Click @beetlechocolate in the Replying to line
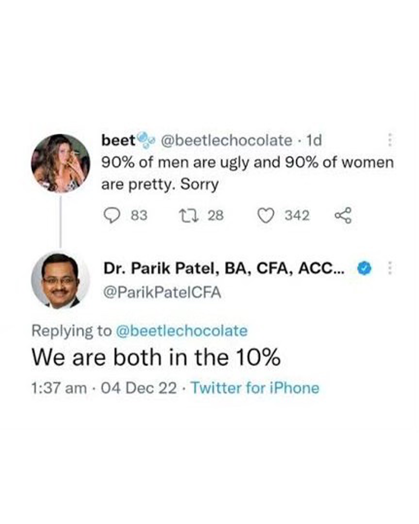The image size is (419, 524). [182, 331]
